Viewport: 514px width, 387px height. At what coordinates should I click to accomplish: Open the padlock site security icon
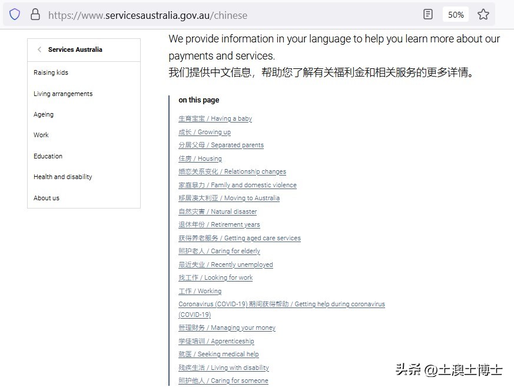35,14
